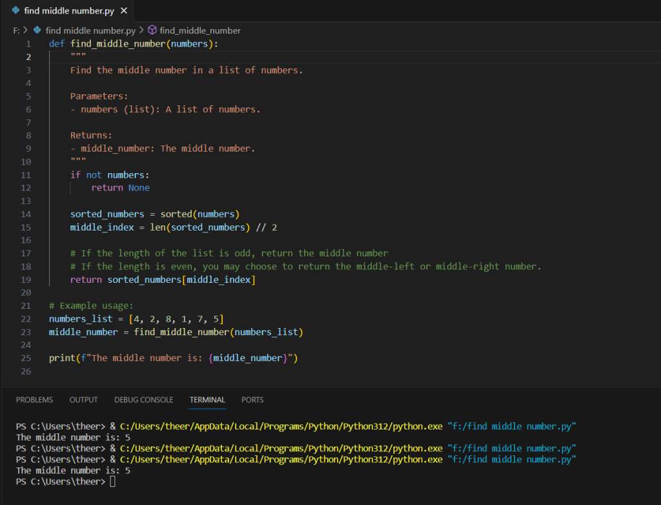Expand the find_middle_number symbol breadcrumb
Viewport: 661px width, 505px height.
click(200, 30)
